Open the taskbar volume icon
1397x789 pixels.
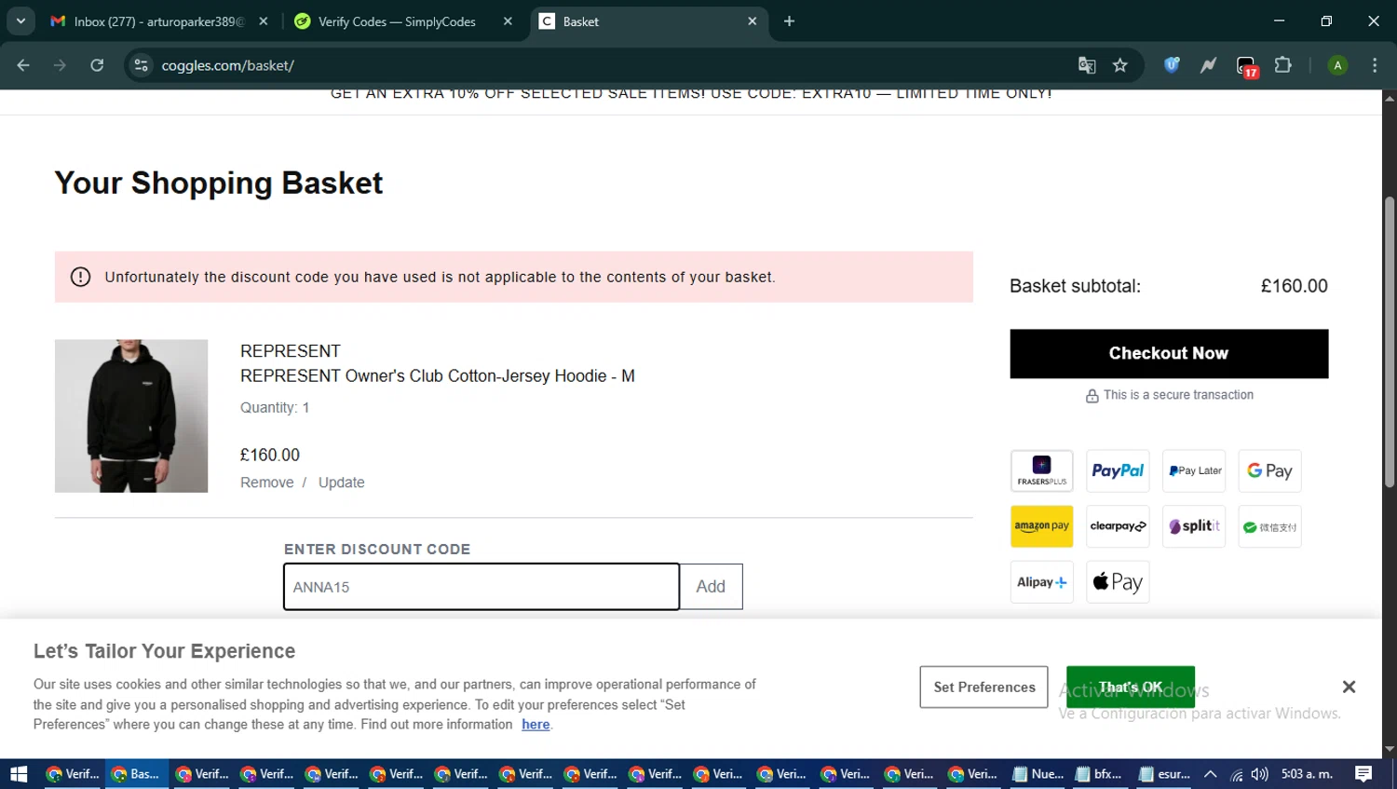coord(1259,774)
